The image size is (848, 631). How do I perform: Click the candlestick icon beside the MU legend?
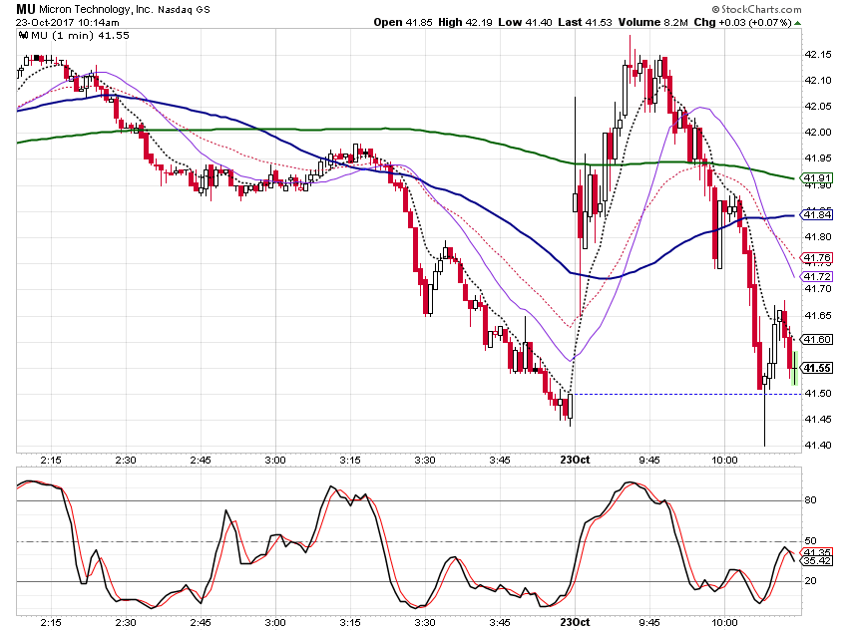point(23,36)
